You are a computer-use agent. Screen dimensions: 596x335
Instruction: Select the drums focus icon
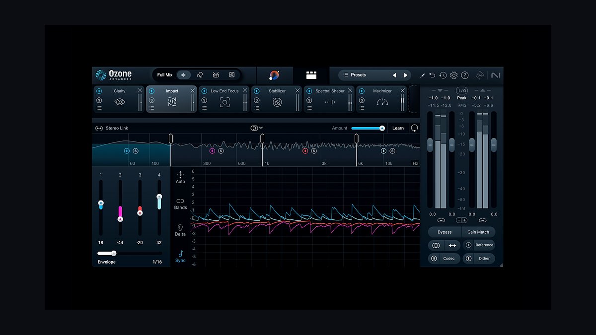click(216, 75)
